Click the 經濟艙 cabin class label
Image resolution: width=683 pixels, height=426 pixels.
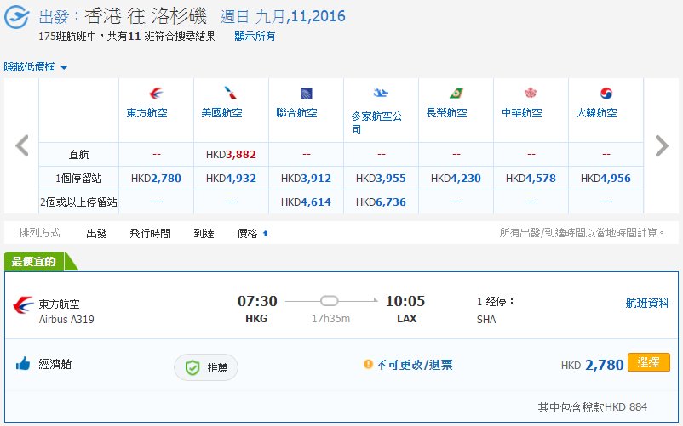pos(55,364)
